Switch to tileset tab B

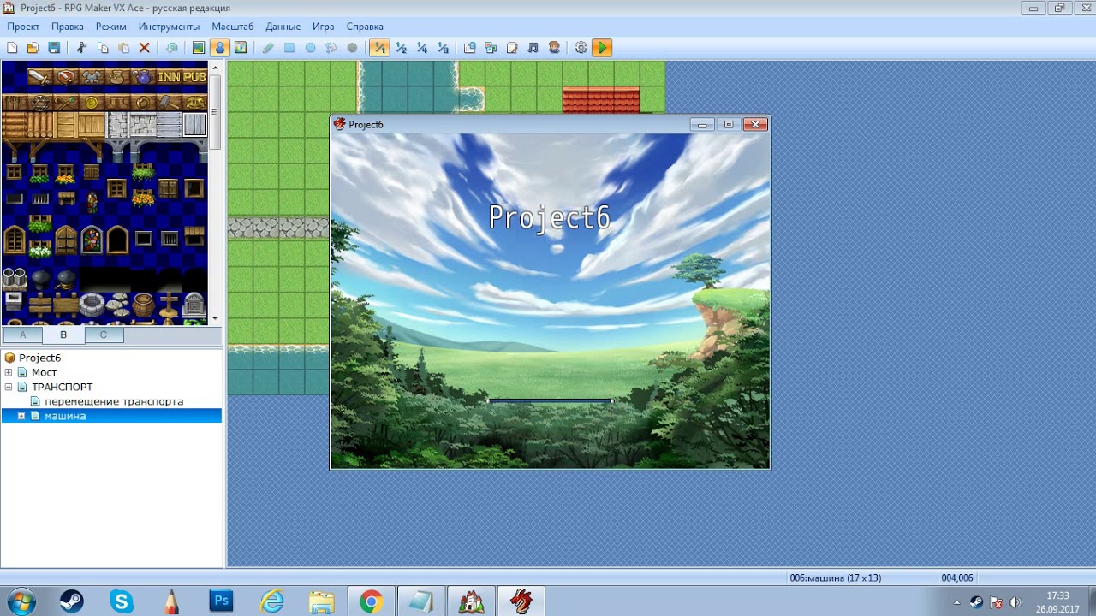63,335
